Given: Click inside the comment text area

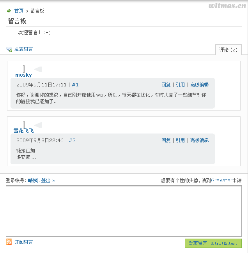Looking at the screenshot, I should tap(124, 211).
